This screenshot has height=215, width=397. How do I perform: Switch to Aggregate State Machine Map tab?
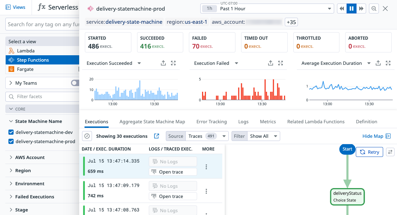[x=152, y=122]
